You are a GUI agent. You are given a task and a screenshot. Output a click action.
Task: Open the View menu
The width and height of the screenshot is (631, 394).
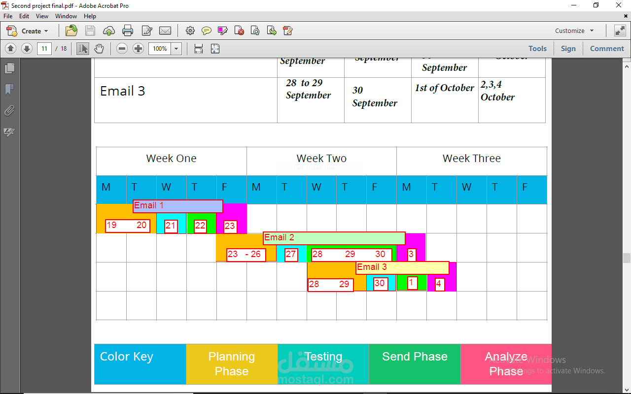pos(42,16)
